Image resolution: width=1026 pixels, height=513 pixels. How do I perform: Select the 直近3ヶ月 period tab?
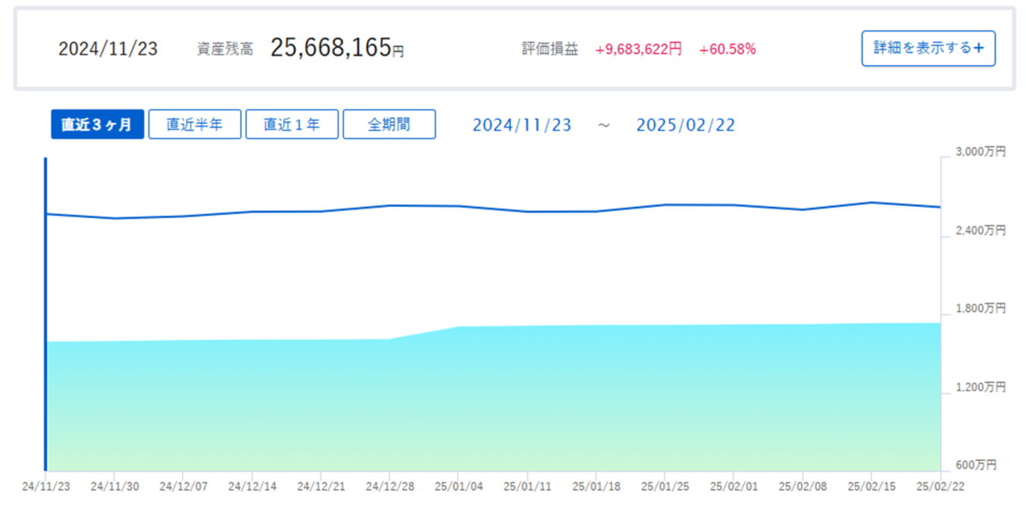[97, 124]
